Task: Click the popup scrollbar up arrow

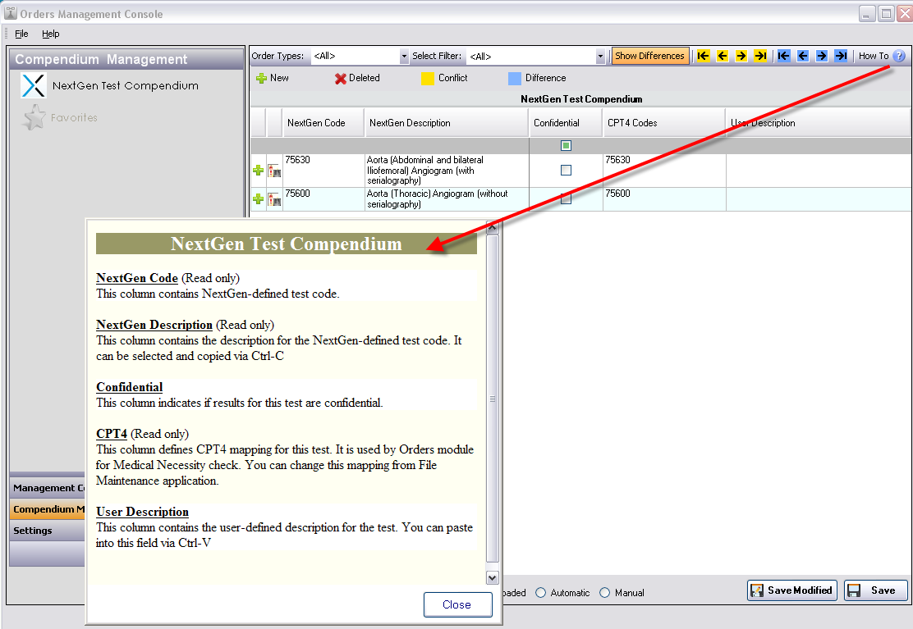Action: click(x=492, y=227)
